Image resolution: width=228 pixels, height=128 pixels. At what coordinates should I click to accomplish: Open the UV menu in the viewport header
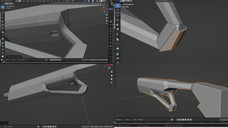pyautogui.click(x=51, y=1)
